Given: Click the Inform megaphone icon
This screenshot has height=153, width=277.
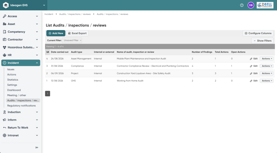Looking at the screenshot, I should point(4,120).
